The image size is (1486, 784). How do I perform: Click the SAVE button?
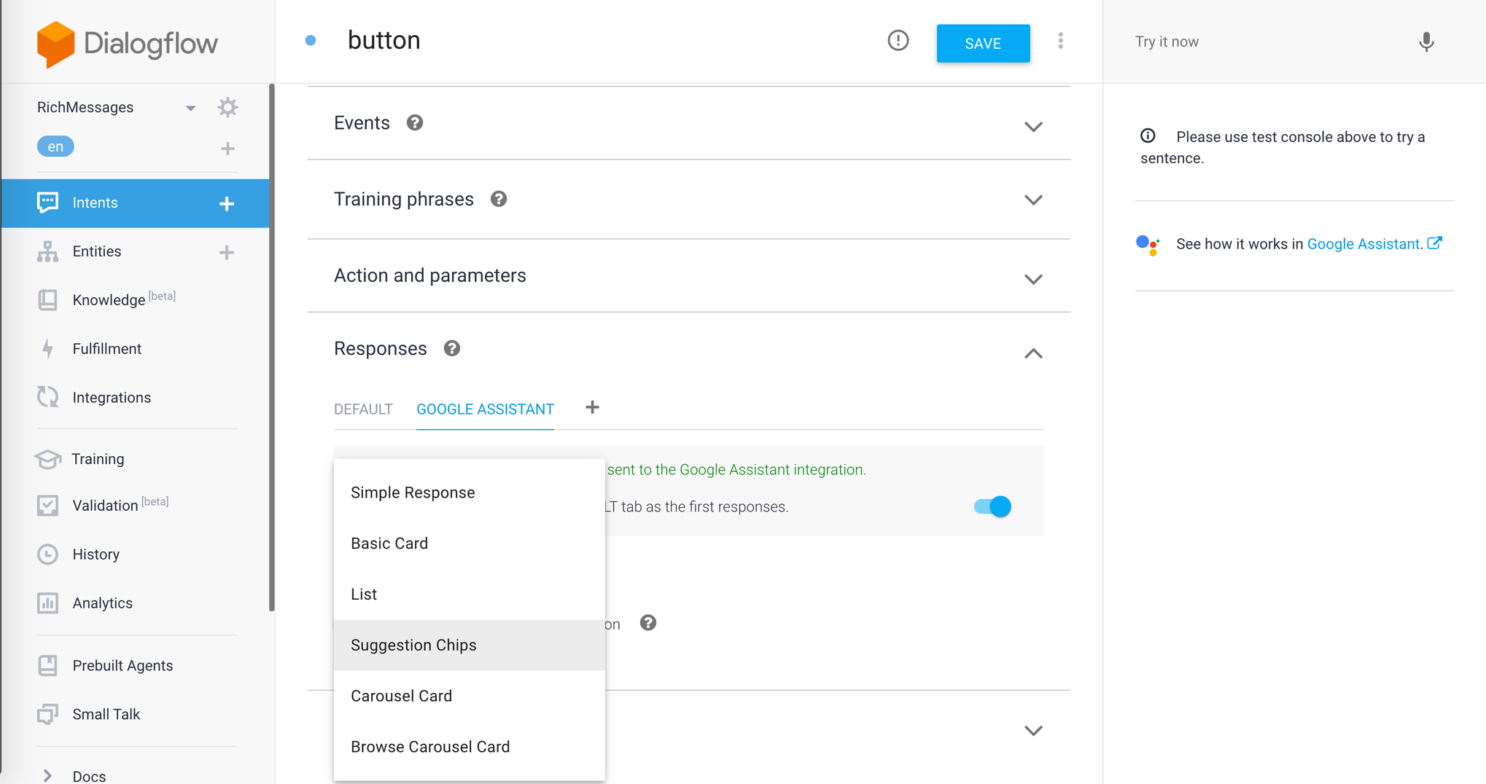pos(983,44)
